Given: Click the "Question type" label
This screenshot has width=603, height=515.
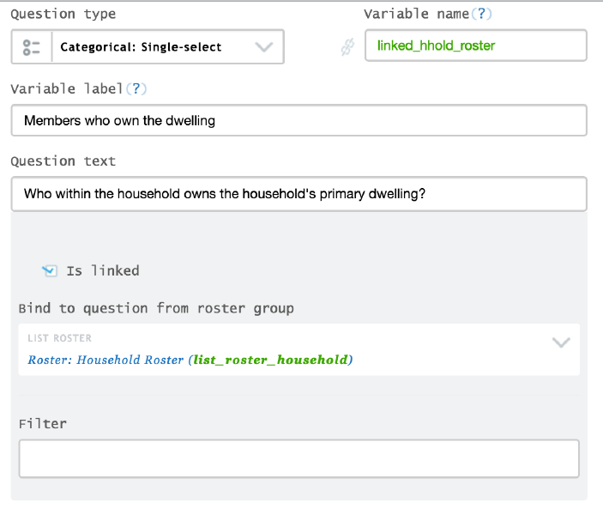Looking at the screenshot, I should pyautogui.click(x=63, y=14).
